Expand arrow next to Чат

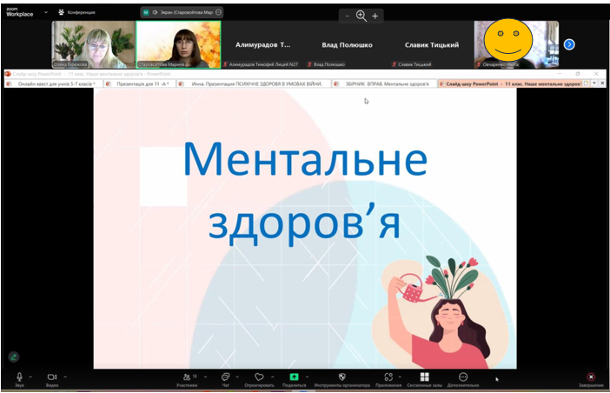tap(237, 376)
